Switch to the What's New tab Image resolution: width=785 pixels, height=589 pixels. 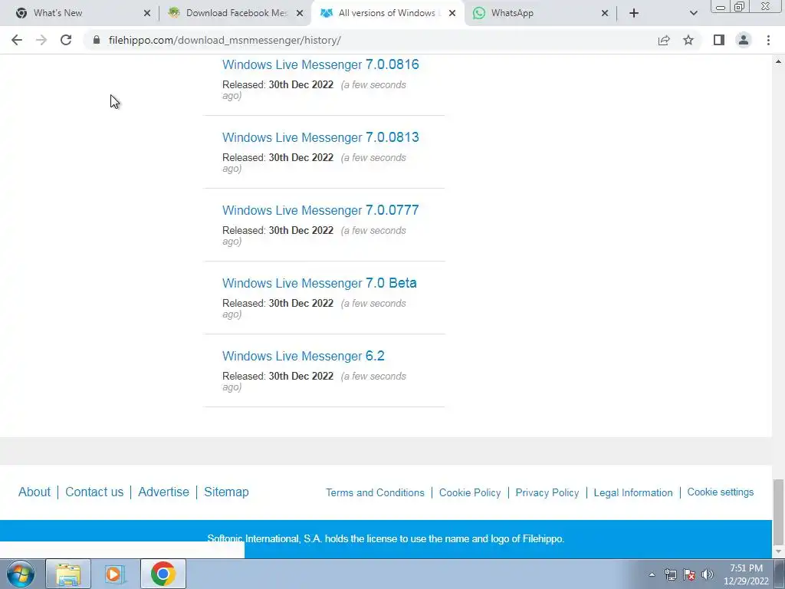click(x=83, y=13)
